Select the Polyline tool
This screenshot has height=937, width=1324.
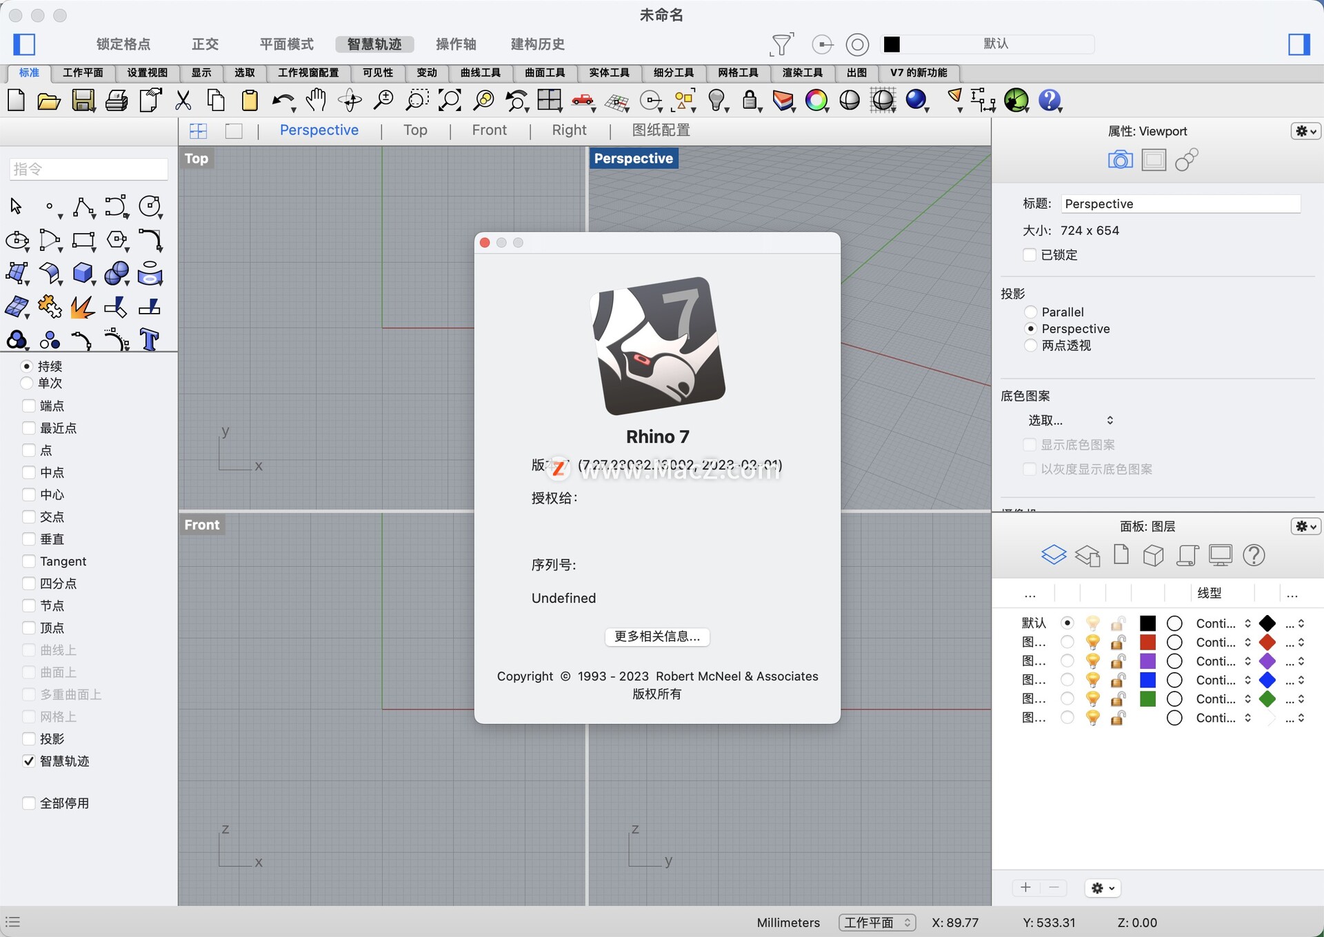pos(83,206)
